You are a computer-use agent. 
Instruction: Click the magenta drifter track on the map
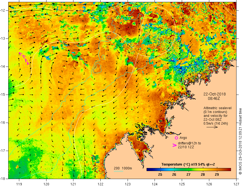[24, 59]
